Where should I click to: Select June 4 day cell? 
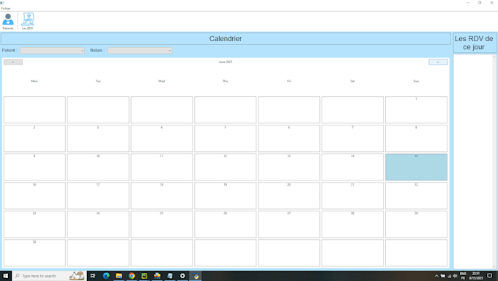162,139
